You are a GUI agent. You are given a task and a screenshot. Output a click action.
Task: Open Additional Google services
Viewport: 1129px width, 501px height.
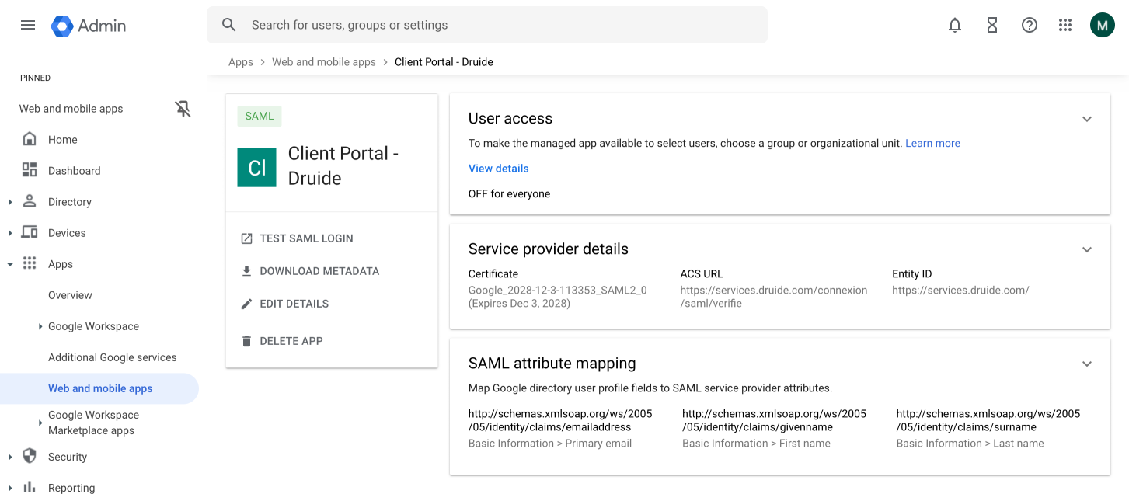click(x=112, y=357)
